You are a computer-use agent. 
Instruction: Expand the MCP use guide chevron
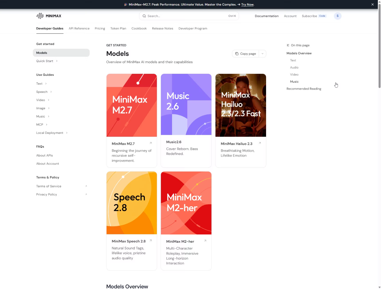pyautogui.click(x=47, y=125)
